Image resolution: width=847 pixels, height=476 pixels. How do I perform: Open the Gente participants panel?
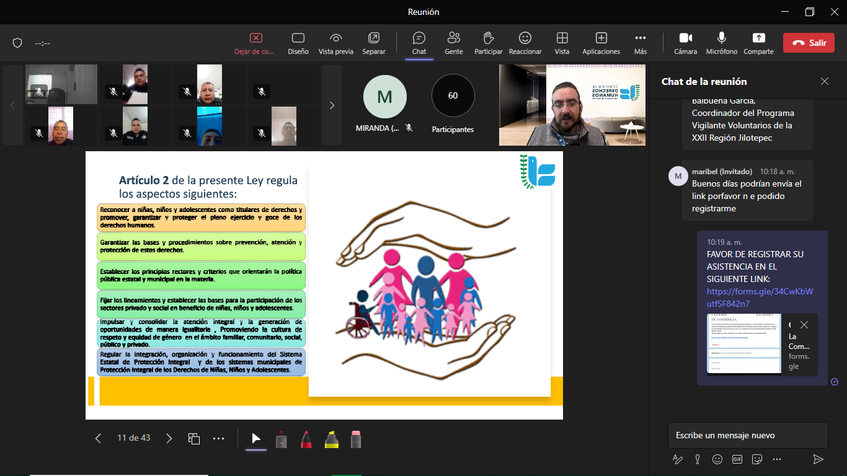click(x=453, y=43)
